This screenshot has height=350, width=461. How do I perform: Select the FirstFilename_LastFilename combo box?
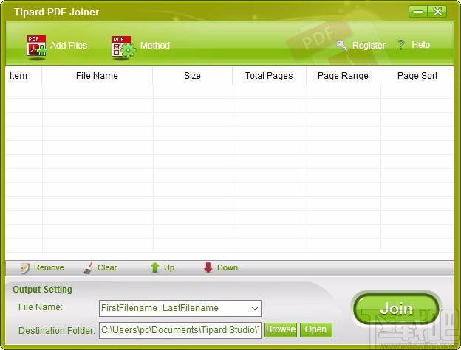pos(180,309)
